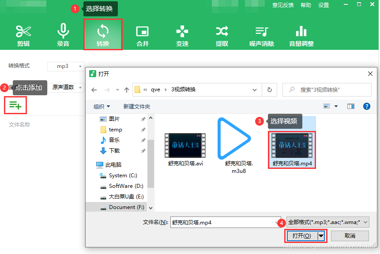The width and height of the screenshot is (380, 254).
Task: Select 此电脑 in the navigation pane
Action: 113,164
